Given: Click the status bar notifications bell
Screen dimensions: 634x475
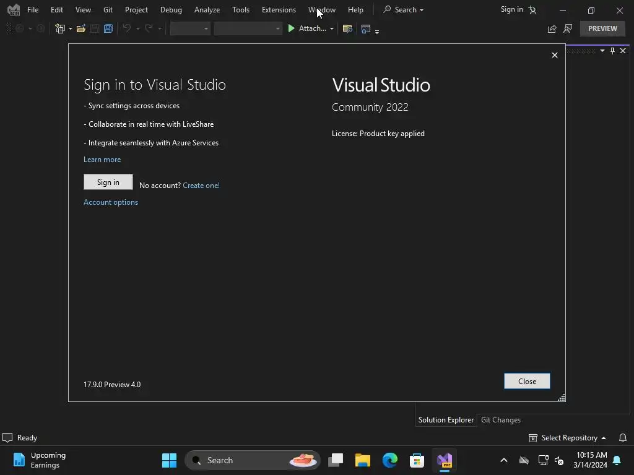Looking at the screenshot, I should [x=623, y=438].
